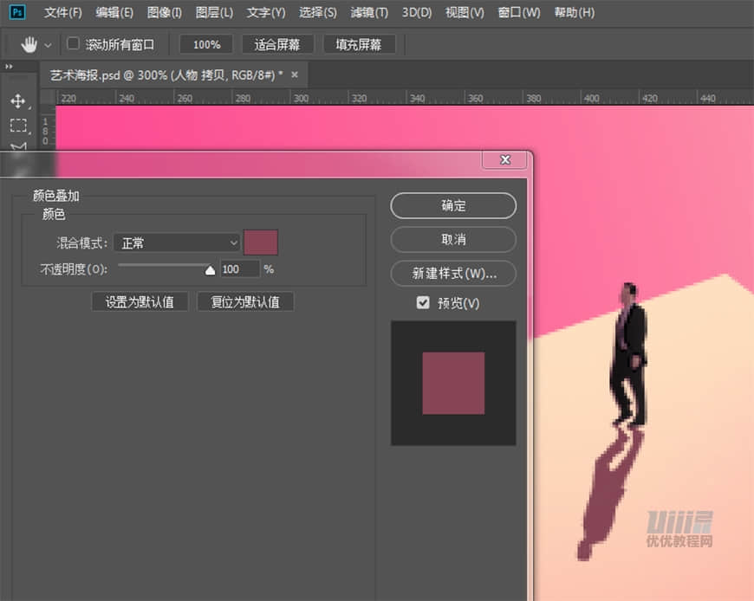This screenshot has height=601, width=754.
Task: Enable the 滚动所有窗口 checkbox
Action: (x=75, y=43)
